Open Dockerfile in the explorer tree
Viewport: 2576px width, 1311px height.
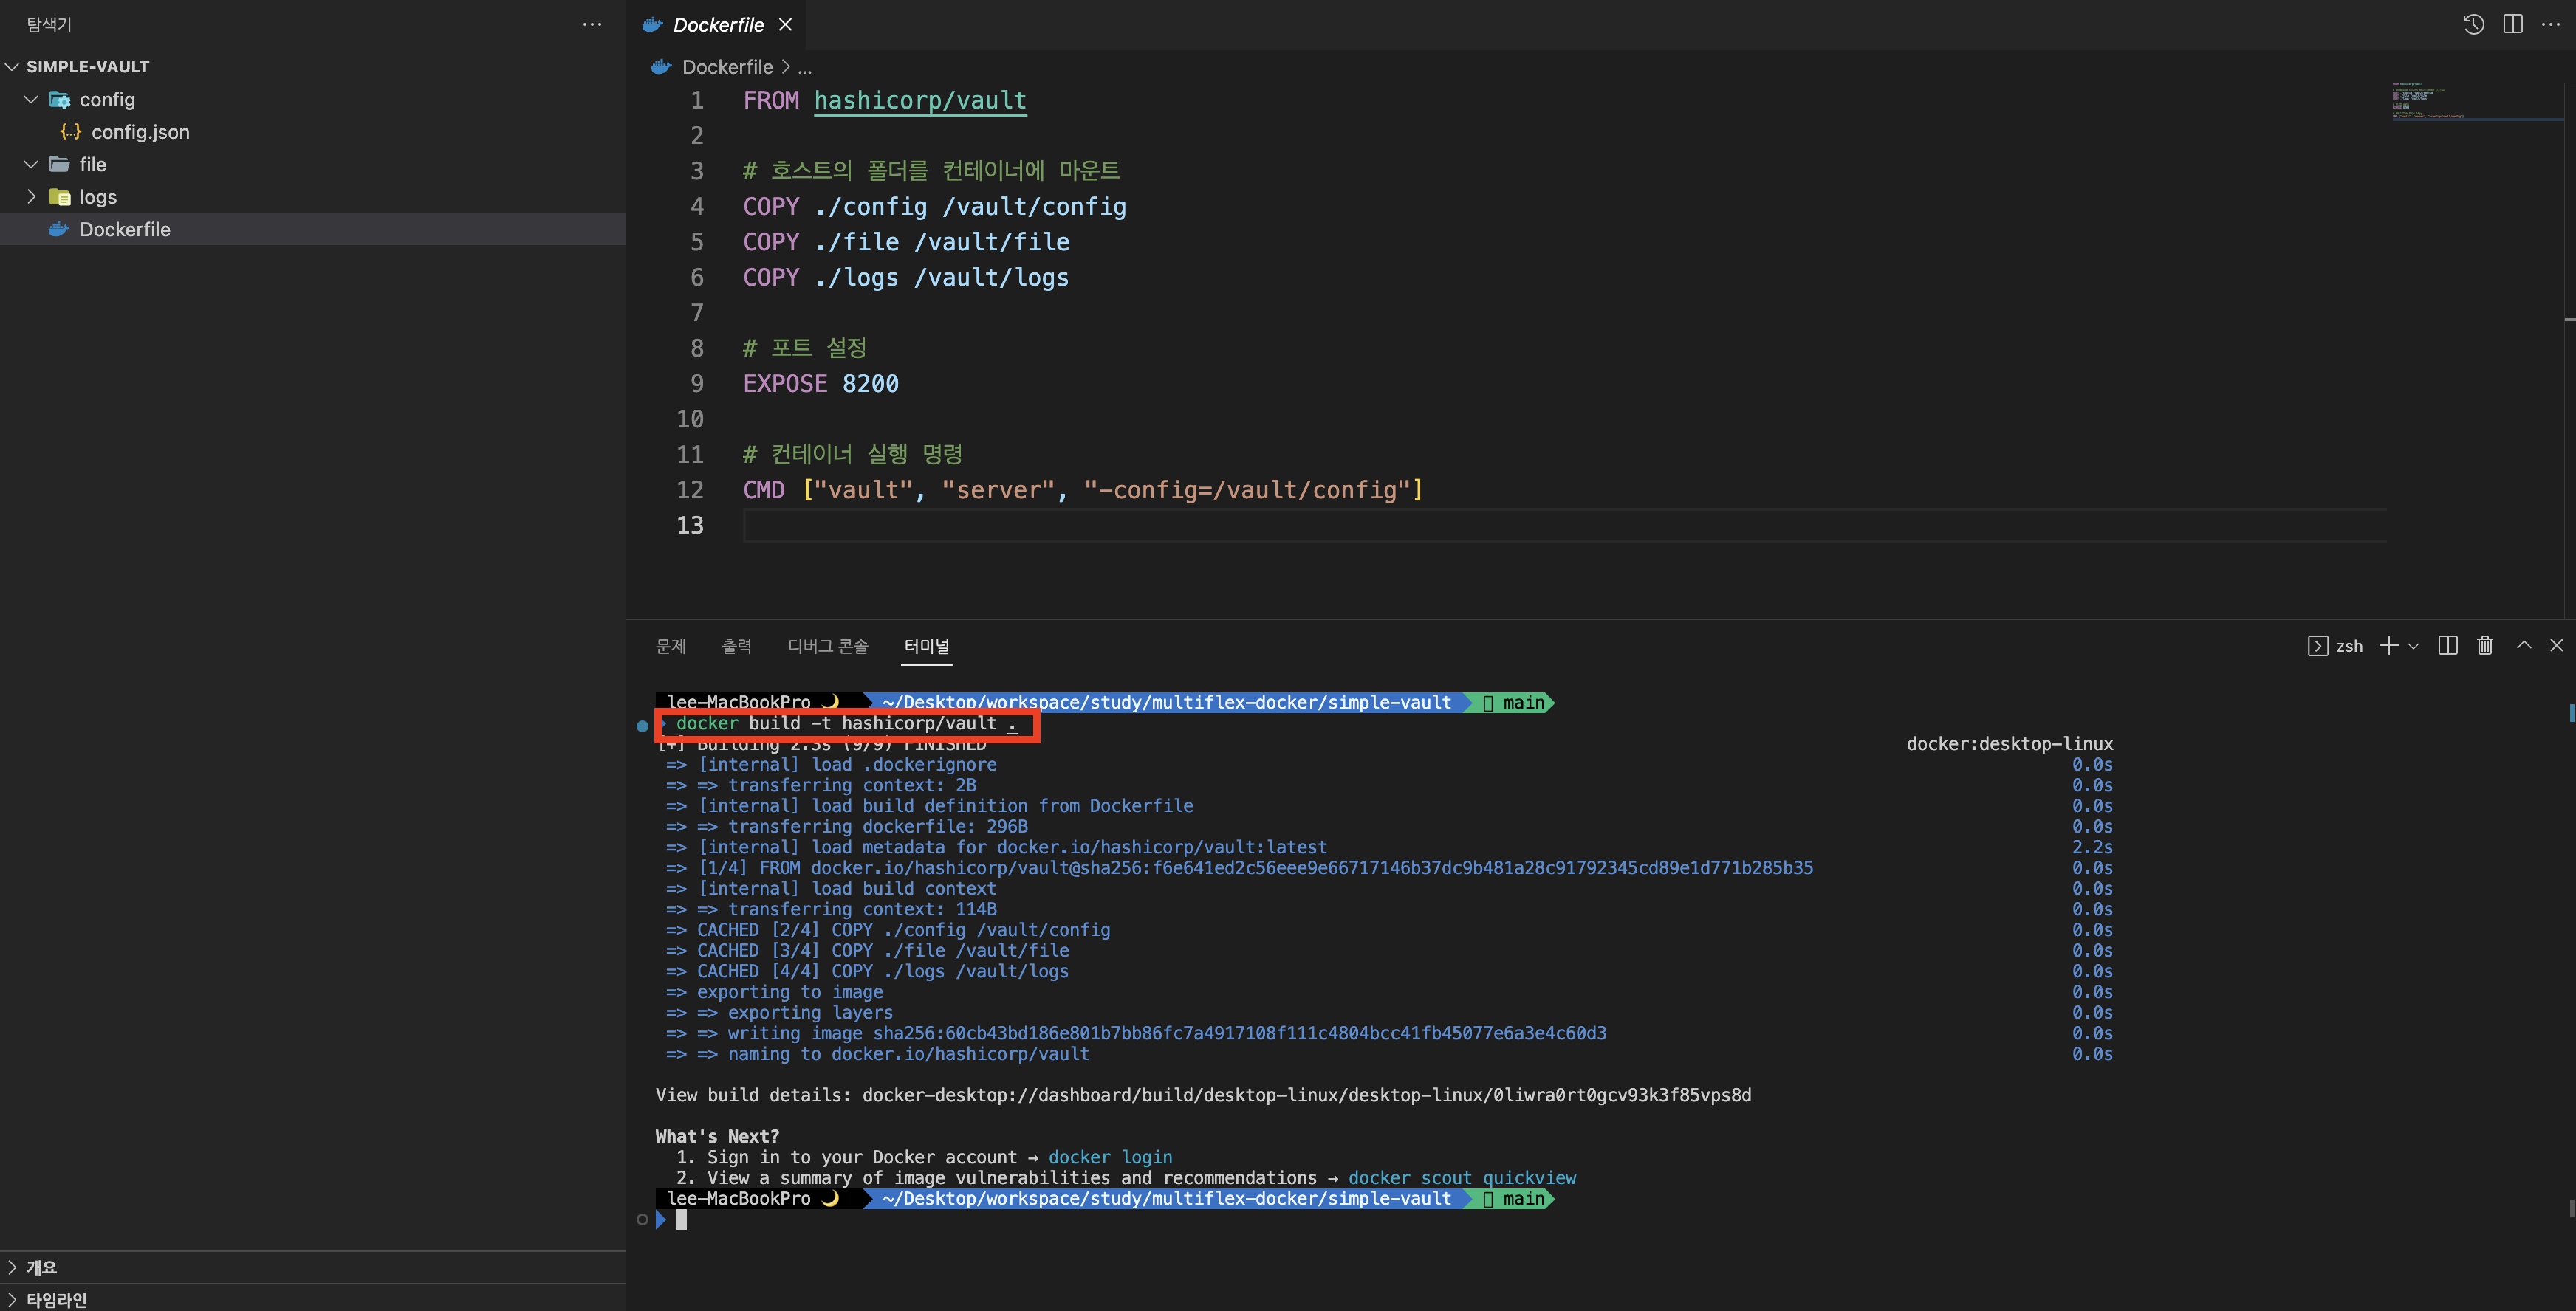(313, 229)
